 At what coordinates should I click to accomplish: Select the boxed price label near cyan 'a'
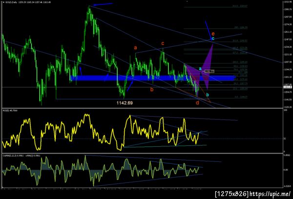[x=209, y=71]
